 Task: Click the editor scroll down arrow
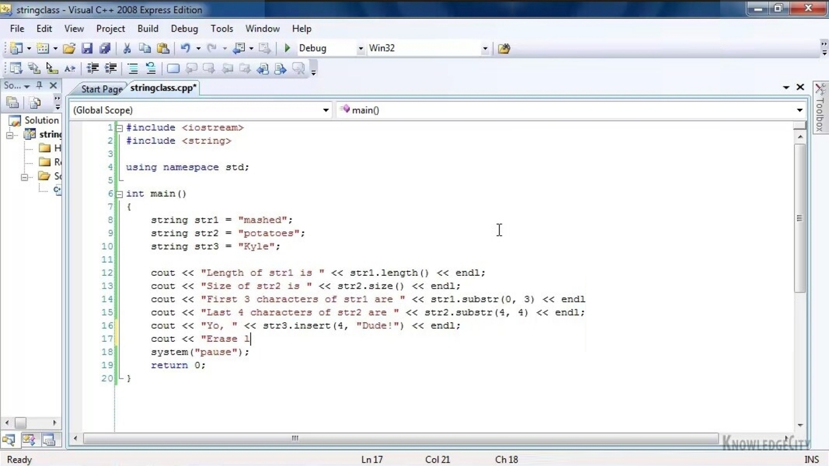(x=800, y=425)
